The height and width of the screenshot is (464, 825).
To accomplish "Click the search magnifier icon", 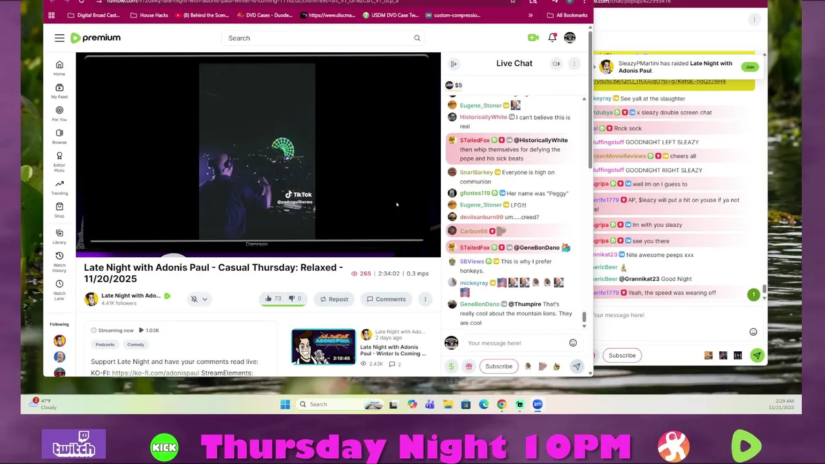I will pyautogui.click(x=417, y=38).
